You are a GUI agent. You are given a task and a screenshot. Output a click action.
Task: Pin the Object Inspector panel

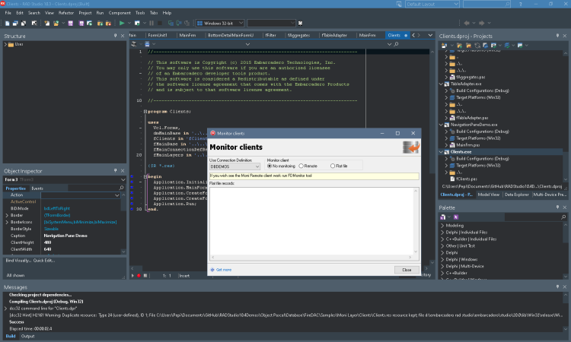[116, 170]
